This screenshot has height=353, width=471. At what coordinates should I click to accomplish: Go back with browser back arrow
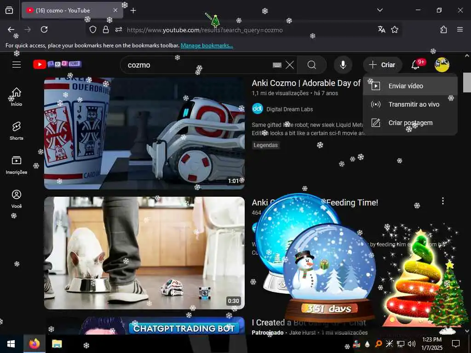click(11, 29)
